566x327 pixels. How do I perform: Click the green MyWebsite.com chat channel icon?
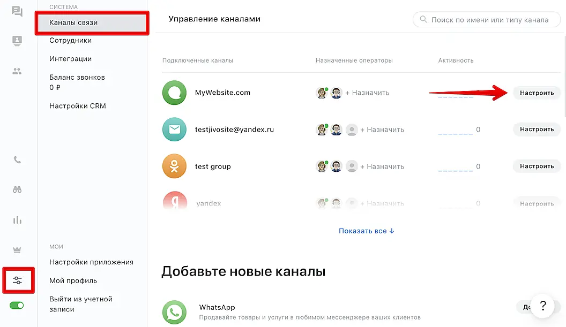174,93
